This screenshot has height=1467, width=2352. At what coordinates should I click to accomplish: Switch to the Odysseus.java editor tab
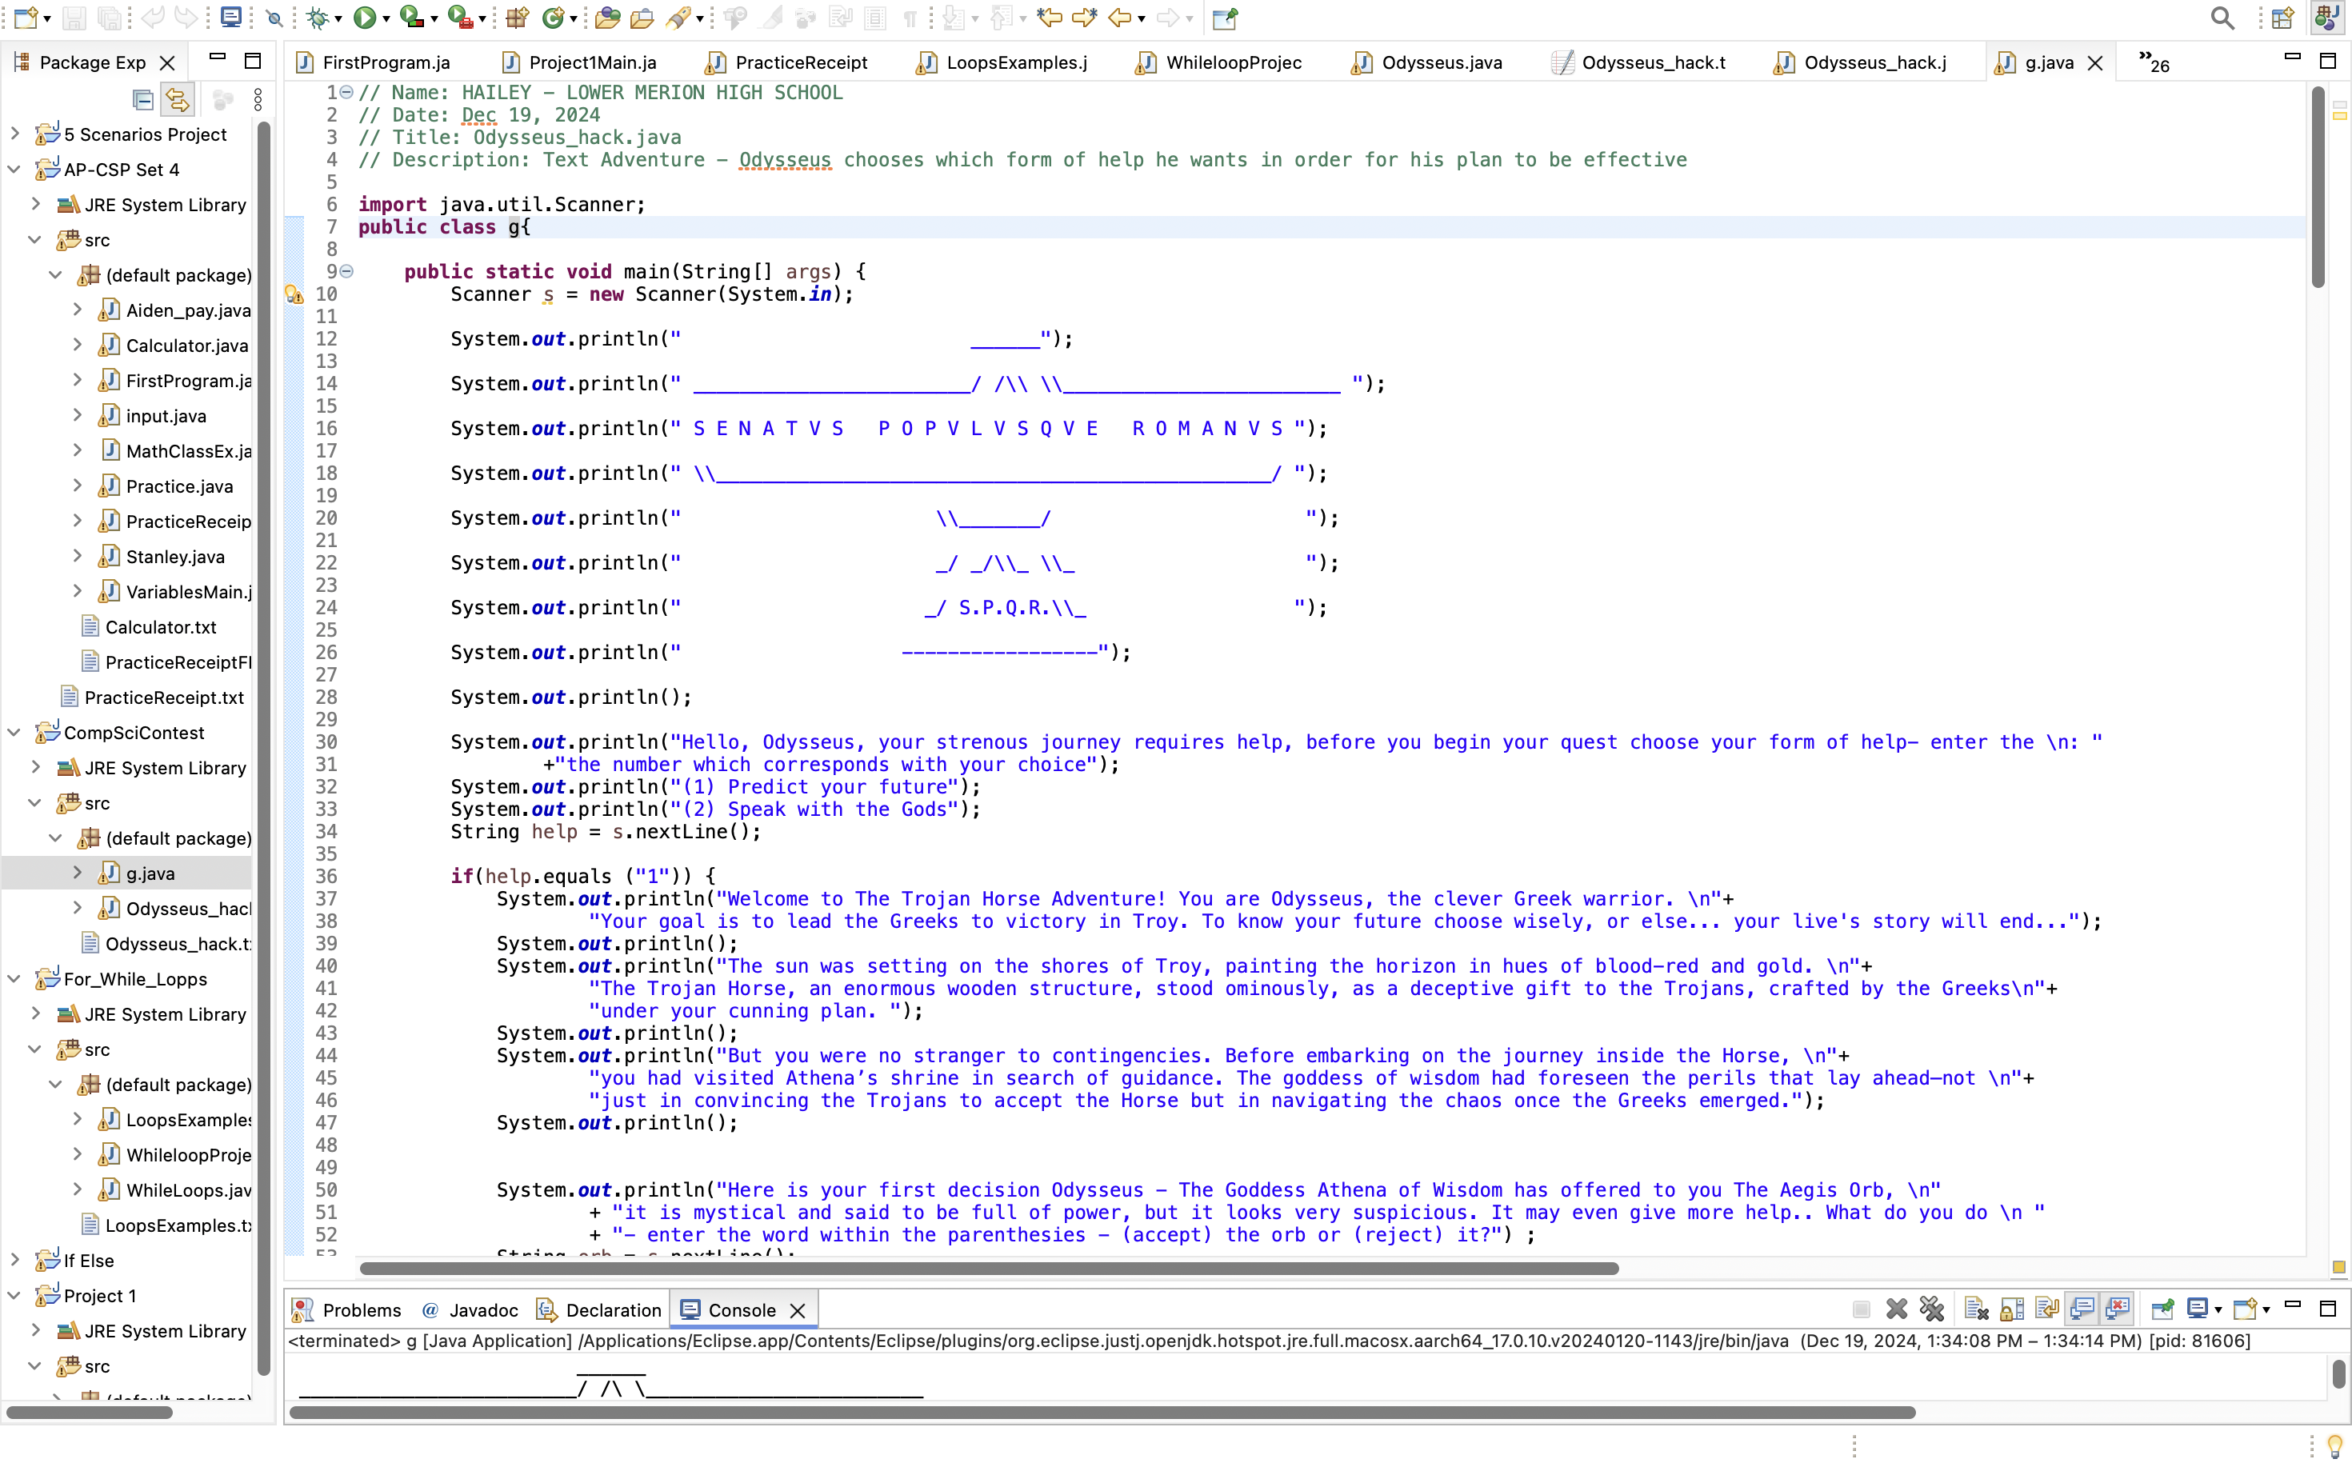pyautogui.click(x=1440, y=62)
